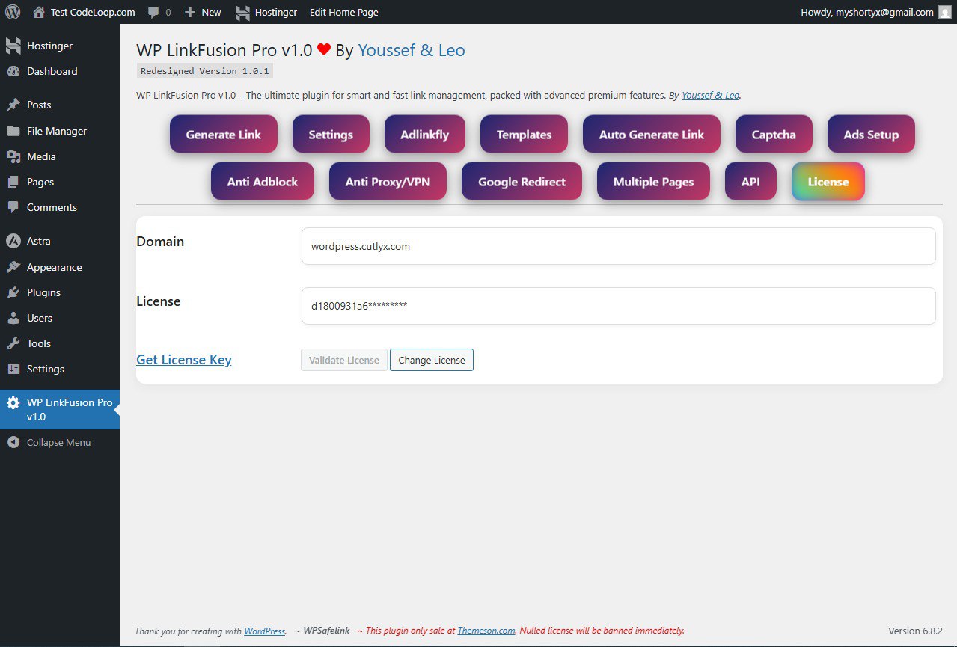Click the Collapse Menu arrow icon
The height and width of the screenshot is (647, 957).
pyautogui.click(x=13, y=442)
